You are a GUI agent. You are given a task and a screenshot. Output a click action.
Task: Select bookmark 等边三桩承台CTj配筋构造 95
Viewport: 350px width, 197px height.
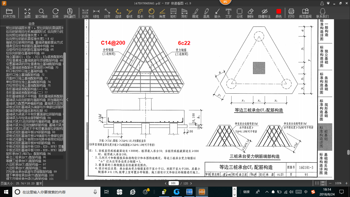[x=26, y=157]
